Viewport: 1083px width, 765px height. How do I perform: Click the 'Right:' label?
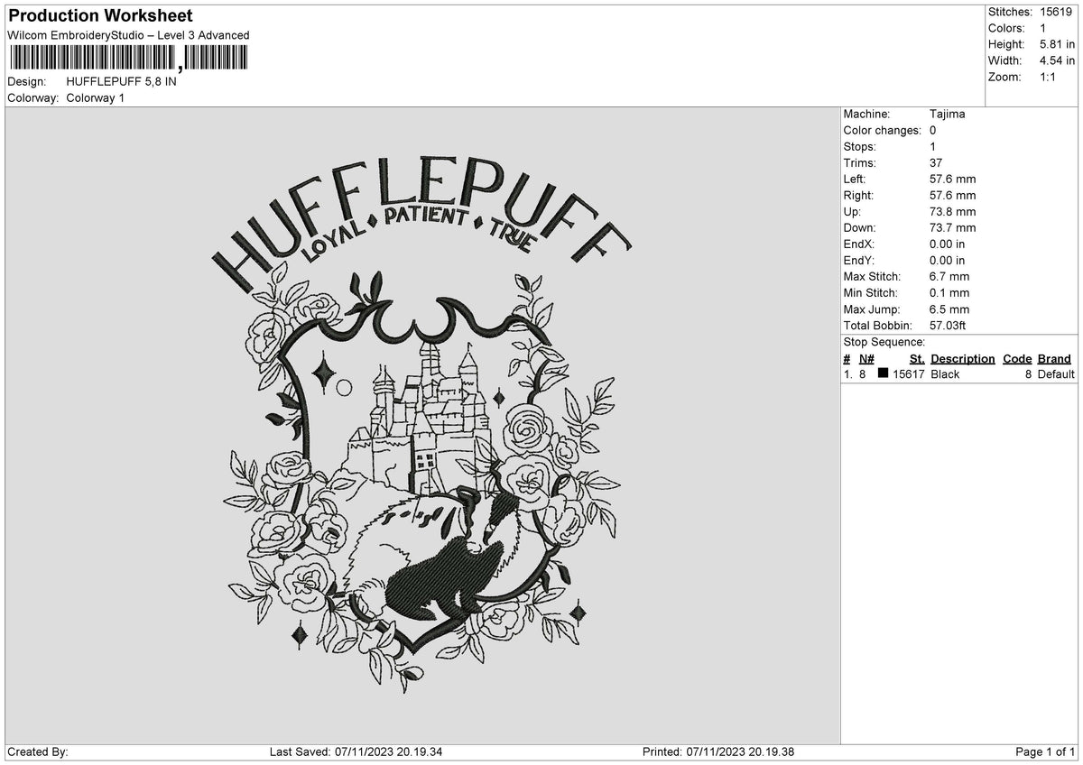pyautogui.click(x=859, y=195)
